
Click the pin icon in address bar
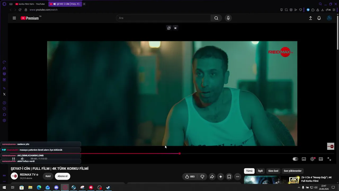pos(281,10)
